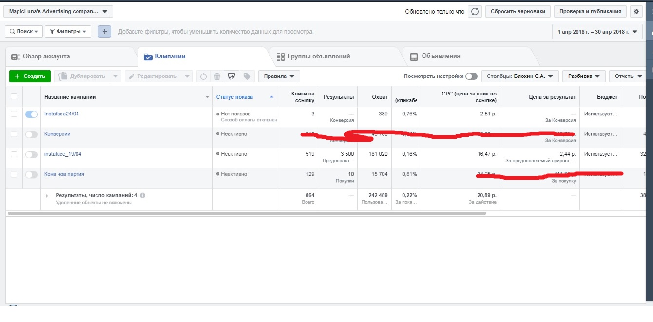The height and width of the screenshot is (322, 653).
Task: Click the tag label icon
Action: click(x=247, y=76)
